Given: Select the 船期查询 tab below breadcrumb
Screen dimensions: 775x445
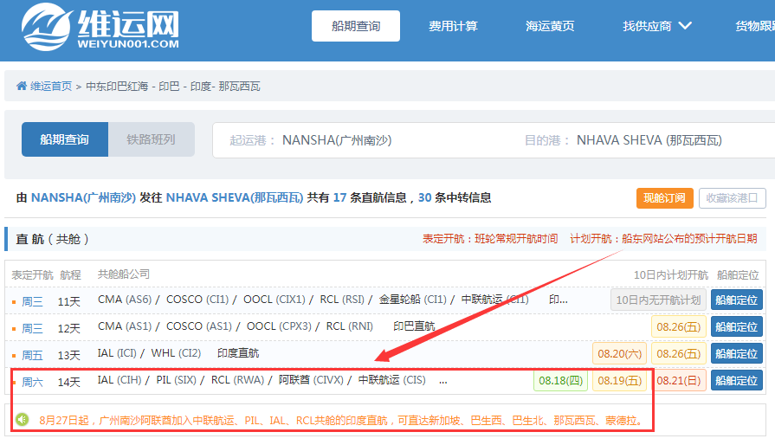Looking at the screenshot, I should click(65, 139).
